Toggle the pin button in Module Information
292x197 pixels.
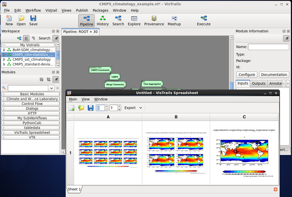tap(286, 38)
